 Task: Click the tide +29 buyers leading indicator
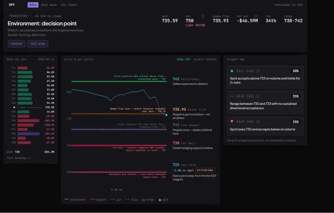click(196, 59)
